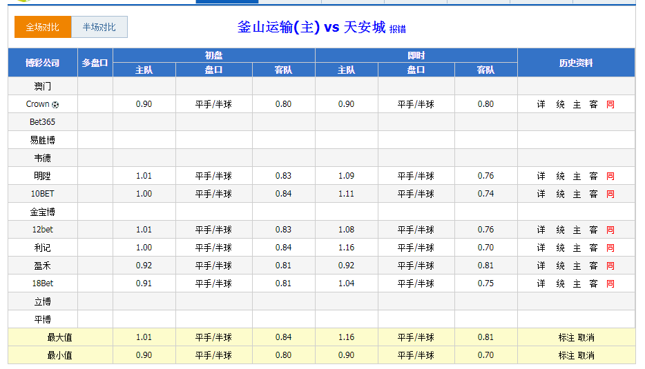Viewport: 645px width, 369px height.
Task: Select the 18Bet row label
Action: [42, 283]
